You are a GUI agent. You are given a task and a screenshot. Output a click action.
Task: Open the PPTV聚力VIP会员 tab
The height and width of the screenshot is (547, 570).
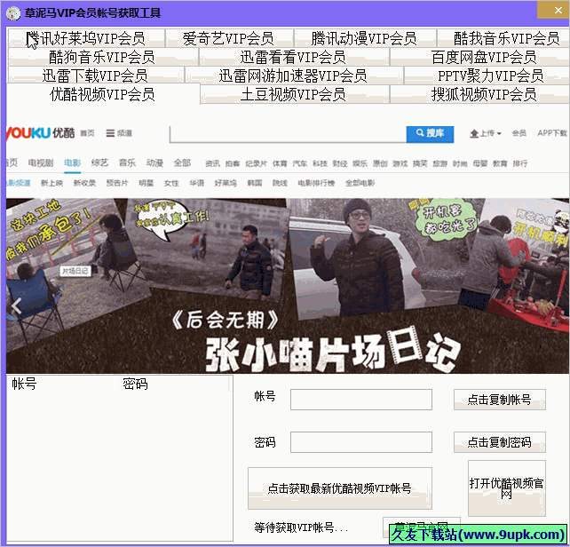(x=487, y=75)
